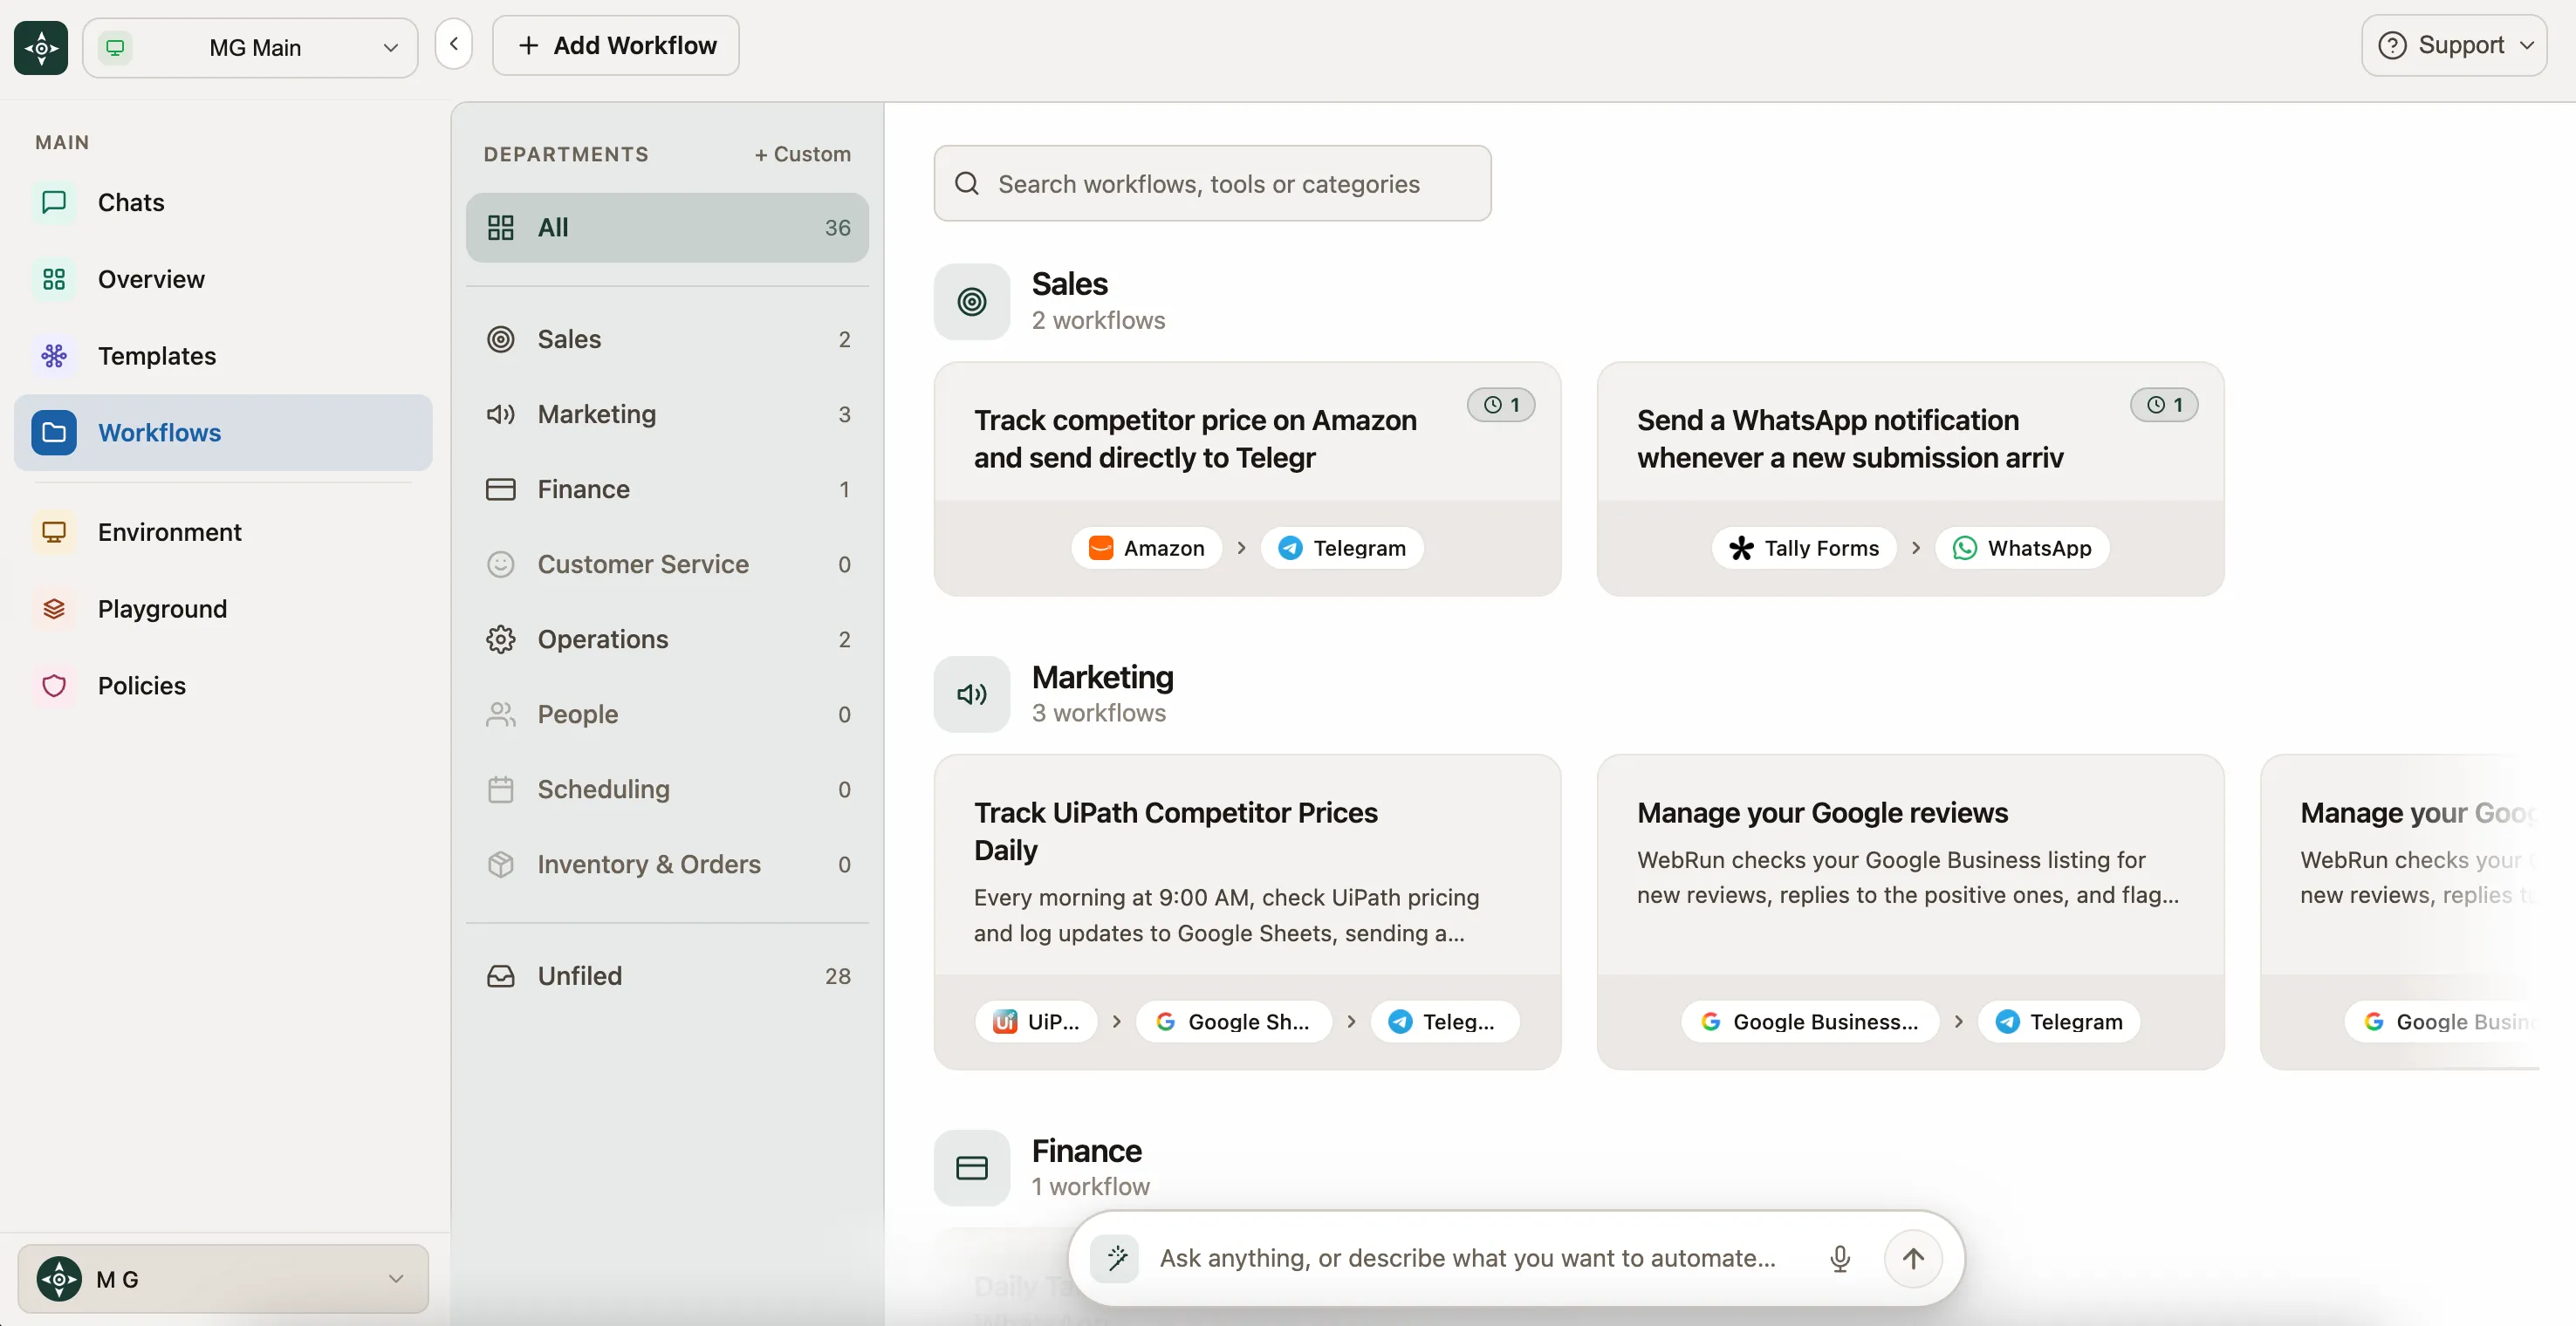Click the Templates flower icon

[x=54, y=356]
